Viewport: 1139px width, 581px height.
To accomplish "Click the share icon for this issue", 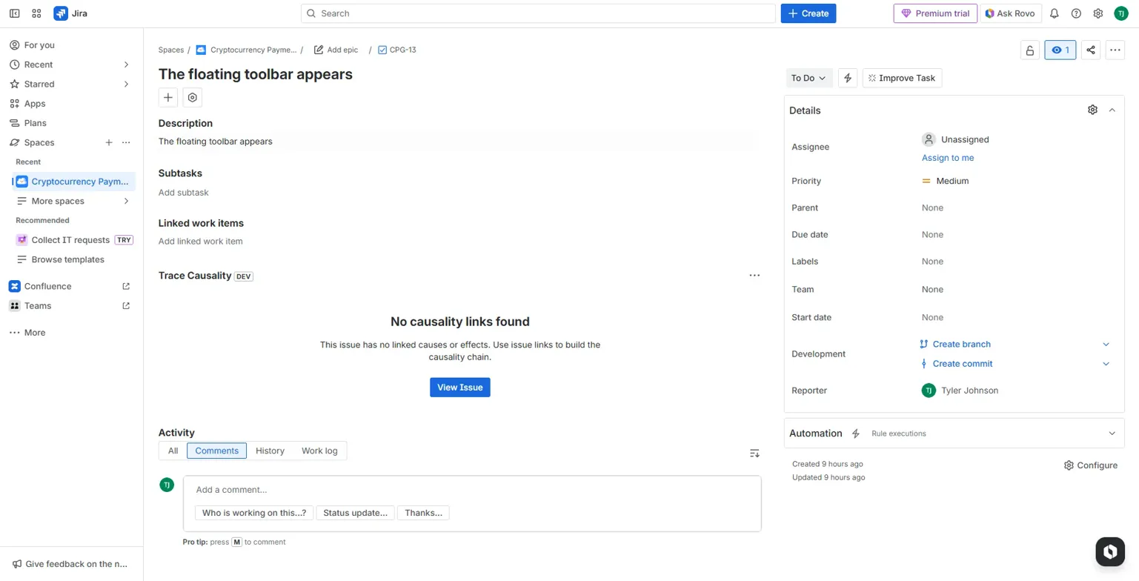I will tap(1091, 50).
